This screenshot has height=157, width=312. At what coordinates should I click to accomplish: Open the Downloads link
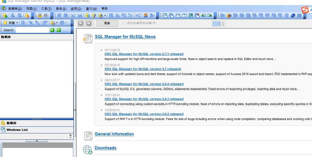105,148
